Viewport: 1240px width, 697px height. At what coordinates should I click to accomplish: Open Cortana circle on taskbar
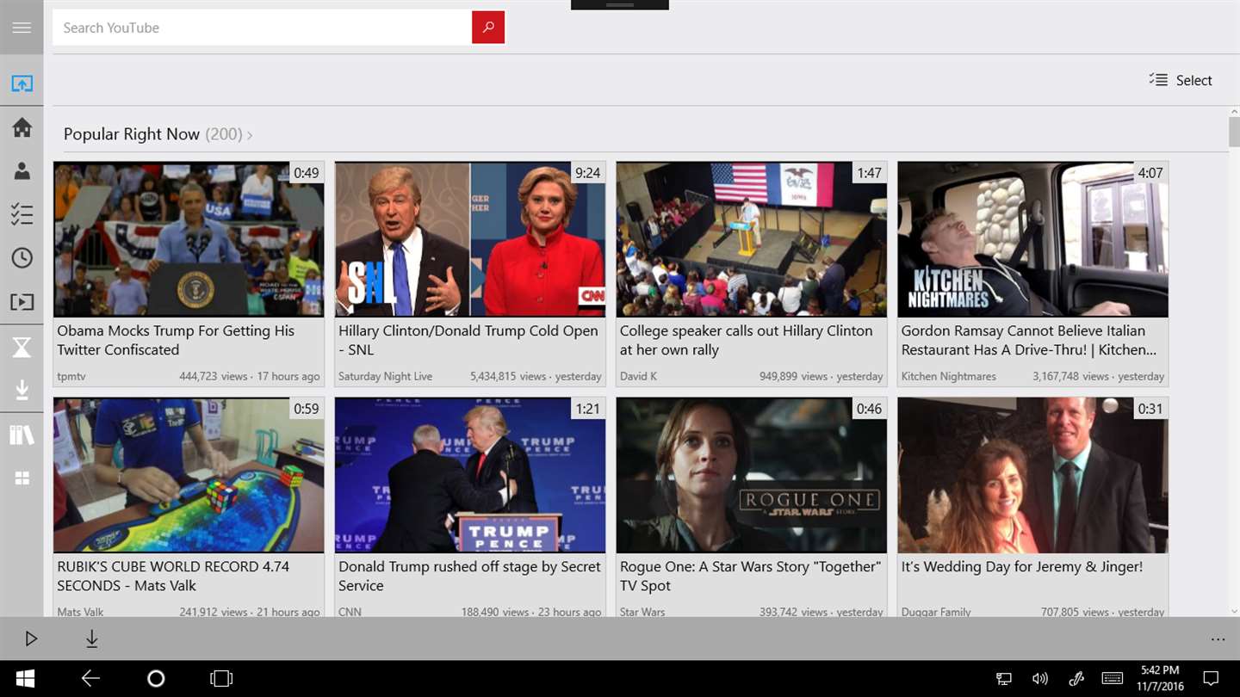pyautogui.click(x=156, y=679)
